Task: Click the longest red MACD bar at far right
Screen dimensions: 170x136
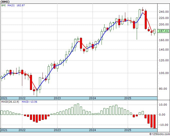Action: 154,122
